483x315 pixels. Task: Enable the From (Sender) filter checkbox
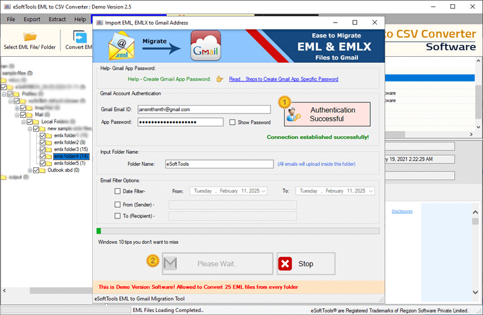pyautogui.click(x=117, y=205)
